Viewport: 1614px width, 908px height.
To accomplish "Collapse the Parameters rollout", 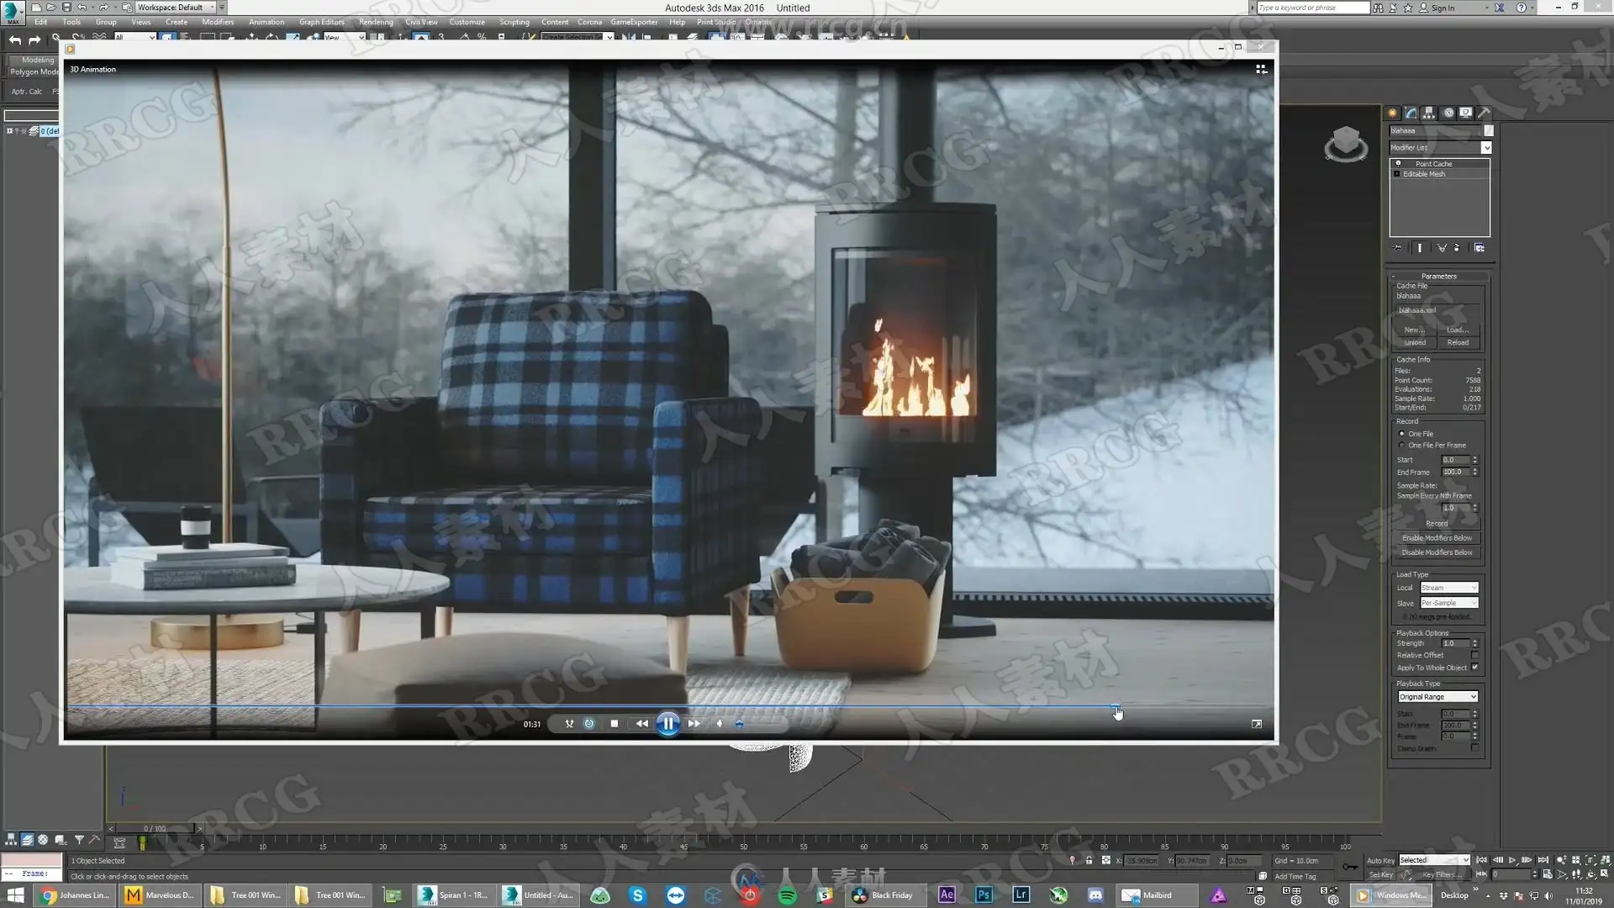I will pos(1438,276).
